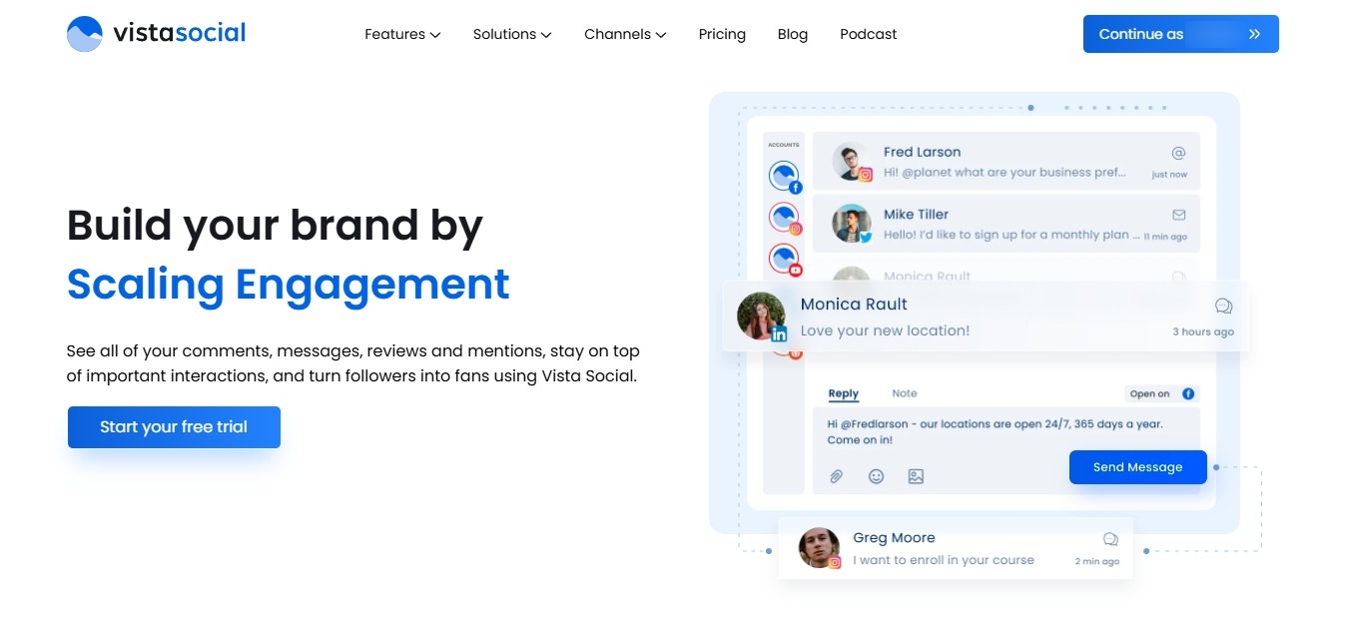The height and width of the screenshot is (639, 1346).
Task: Click the image upload icon
Action: (x=916, y=476)
